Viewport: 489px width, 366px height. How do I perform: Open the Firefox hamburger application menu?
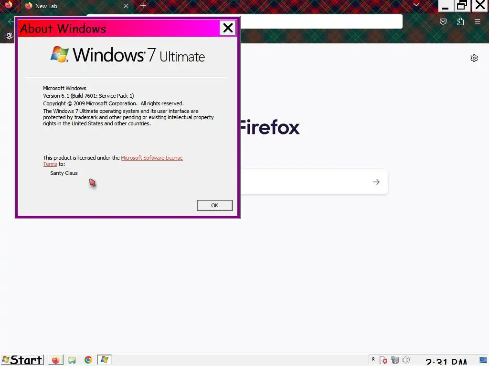[x=478, y=21]
